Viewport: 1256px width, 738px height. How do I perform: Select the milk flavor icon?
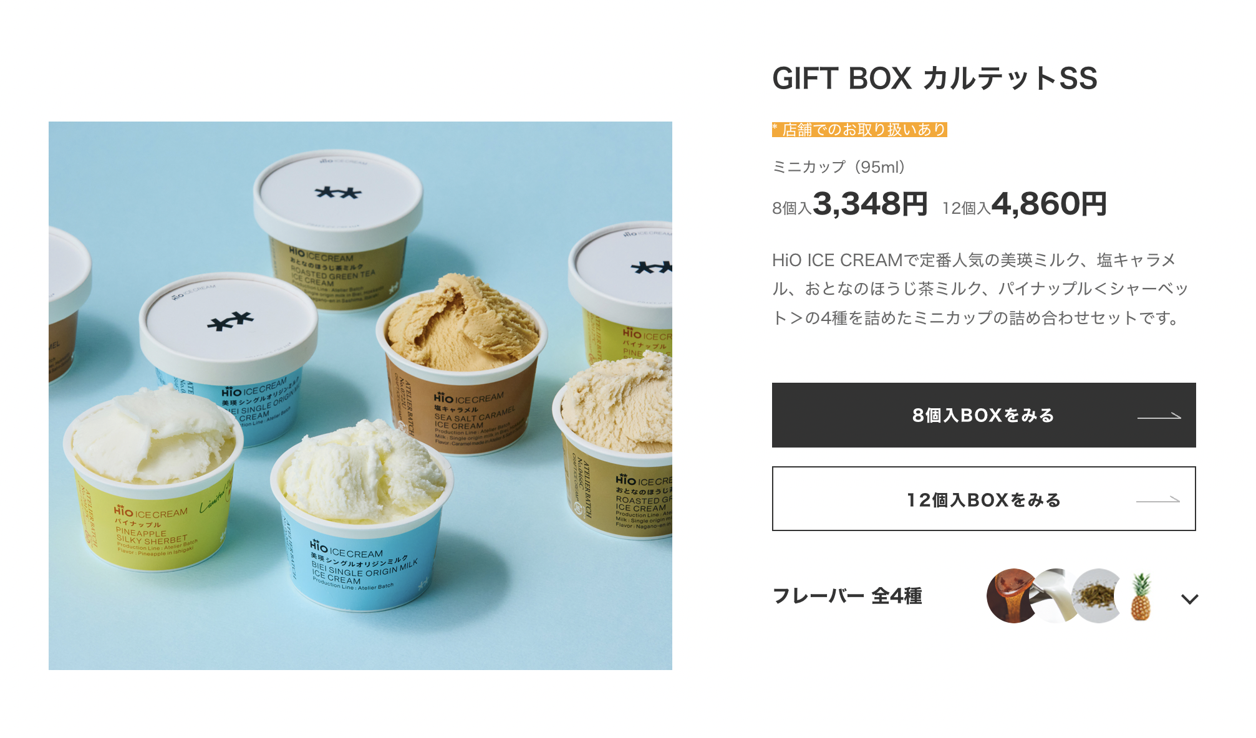(x=1054, y=596)
